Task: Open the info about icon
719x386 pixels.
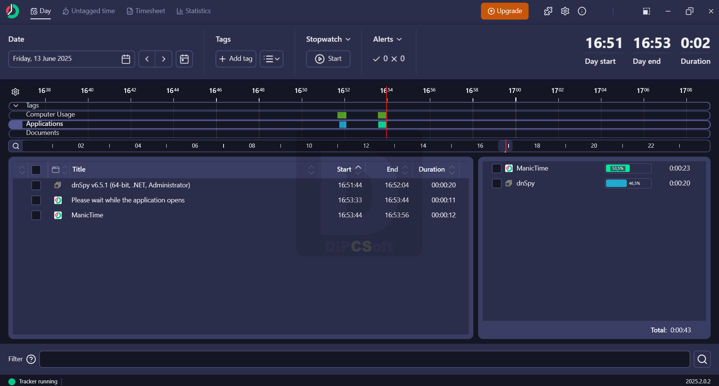Action: tap(582, 11)
